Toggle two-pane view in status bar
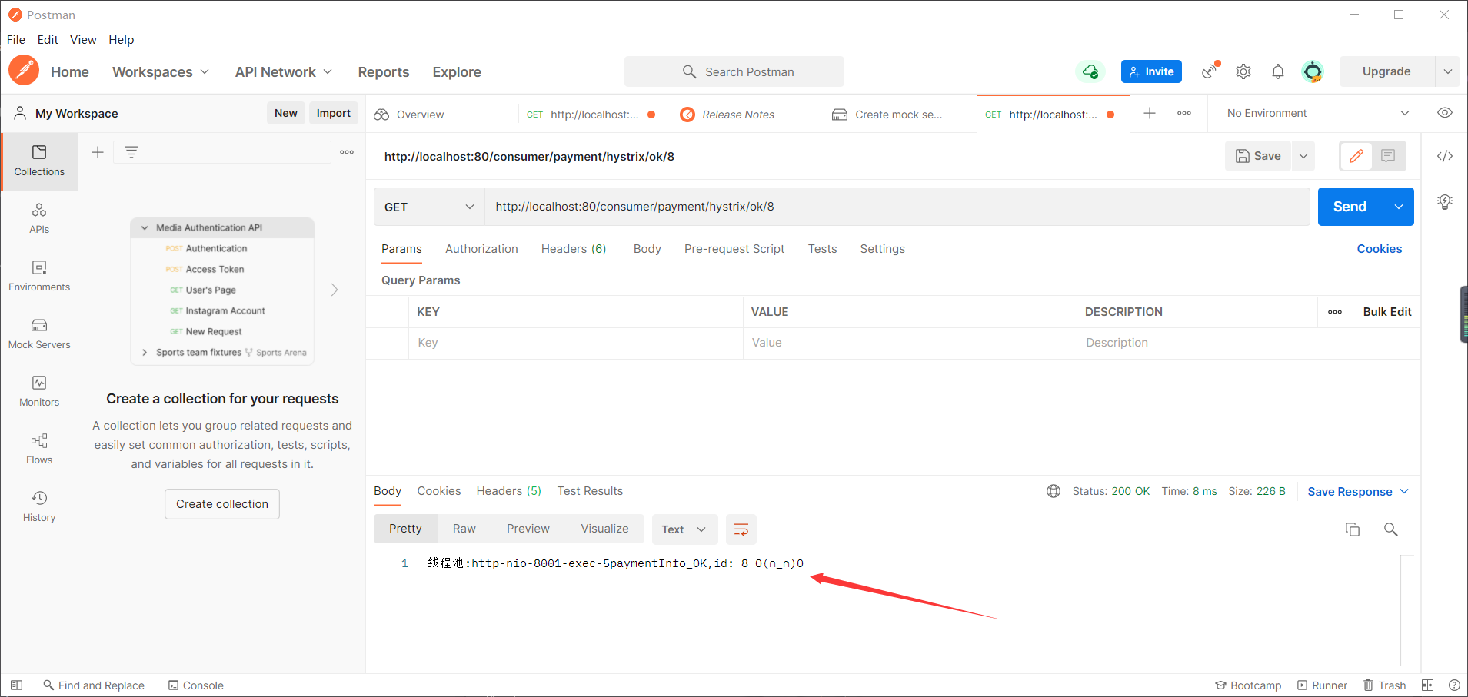The height and width of the screenshot is (697, 1468). click(1428, 685)
